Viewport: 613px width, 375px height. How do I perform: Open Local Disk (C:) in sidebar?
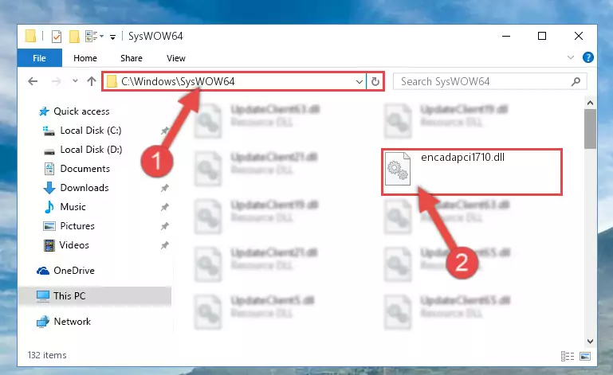pos(91,131)
